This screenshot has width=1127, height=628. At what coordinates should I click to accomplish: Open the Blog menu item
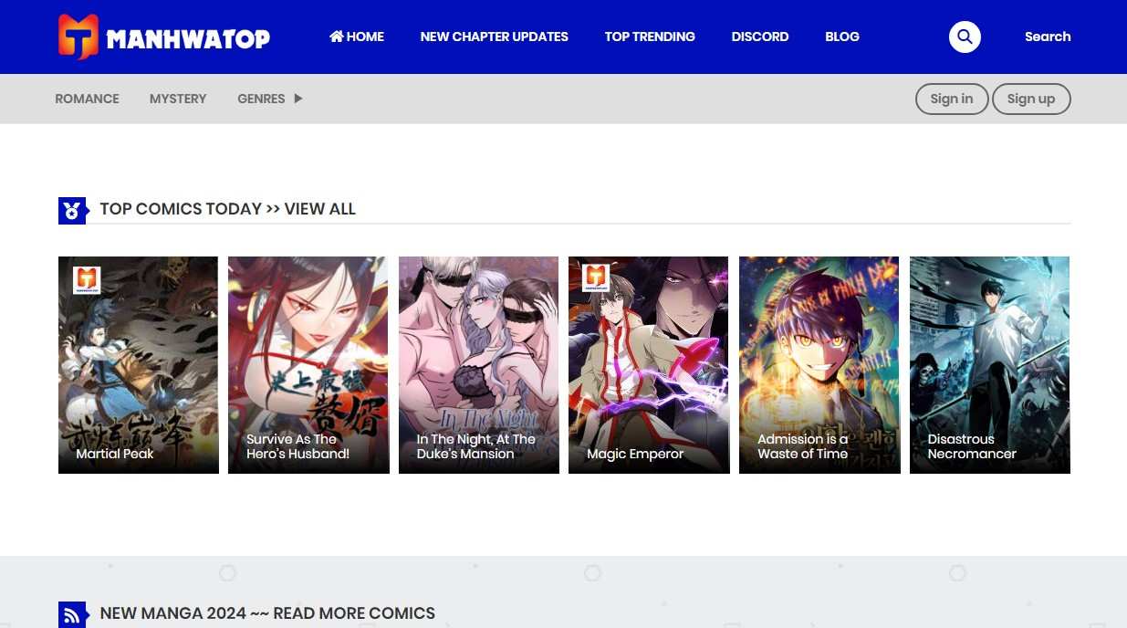pyautogui.click(x=842, y=37)
